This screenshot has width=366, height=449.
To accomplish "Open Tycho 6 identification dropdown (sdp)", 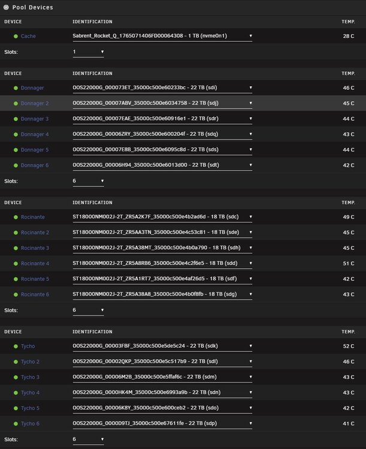I will 162,423.
